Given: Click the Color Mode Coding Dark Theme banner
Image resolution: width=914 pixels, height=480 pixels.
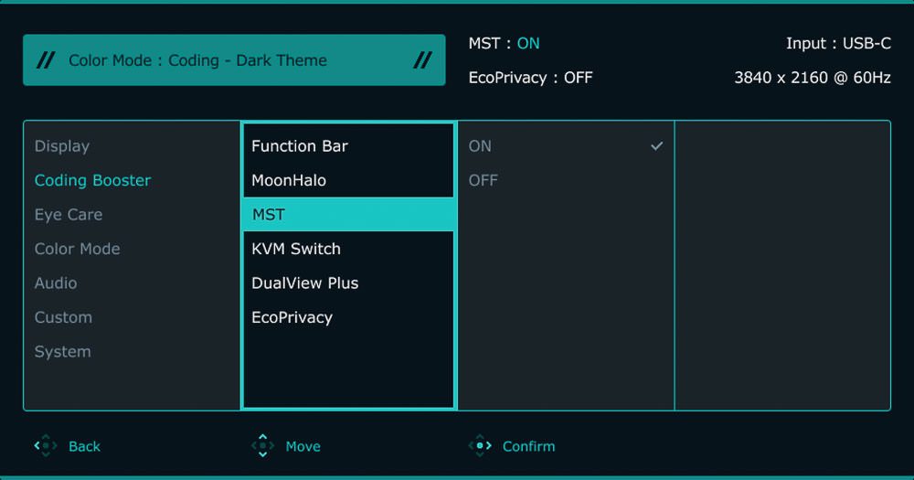Looking at the screenshot, I should (x=234, y=60).
